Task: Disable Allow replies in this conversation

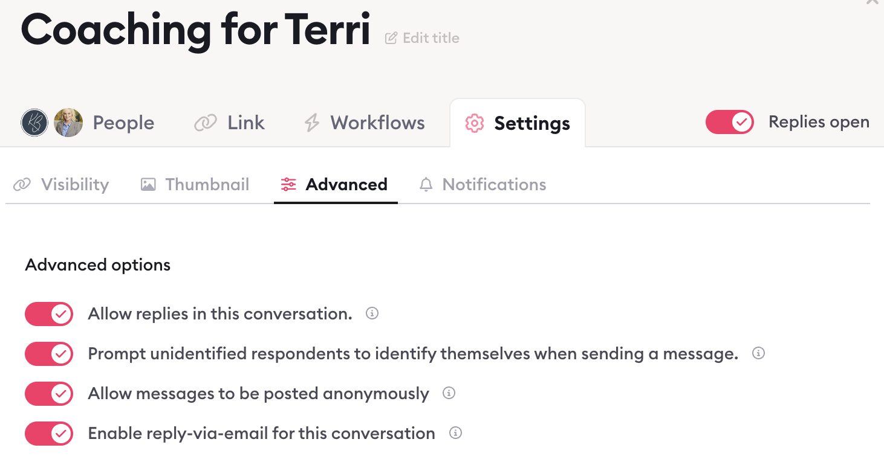Action: tap(49, 314)
